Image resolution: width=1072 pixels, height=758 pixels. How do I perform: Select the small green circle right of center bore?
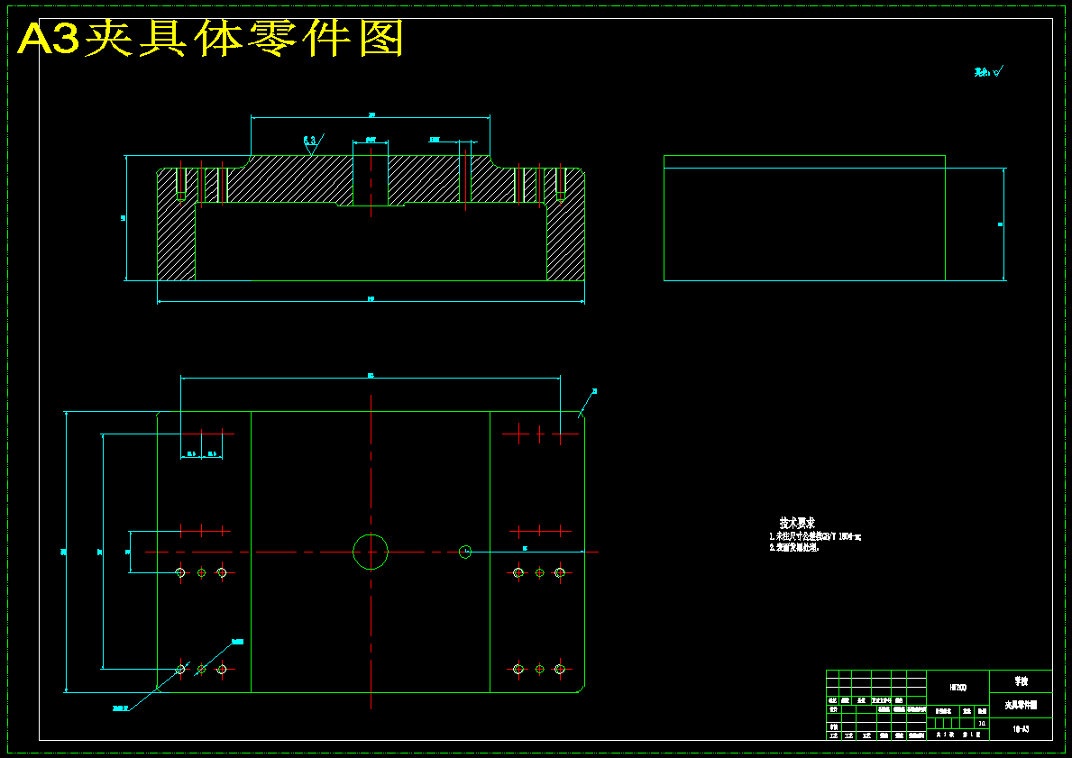(x=465, y=552)
